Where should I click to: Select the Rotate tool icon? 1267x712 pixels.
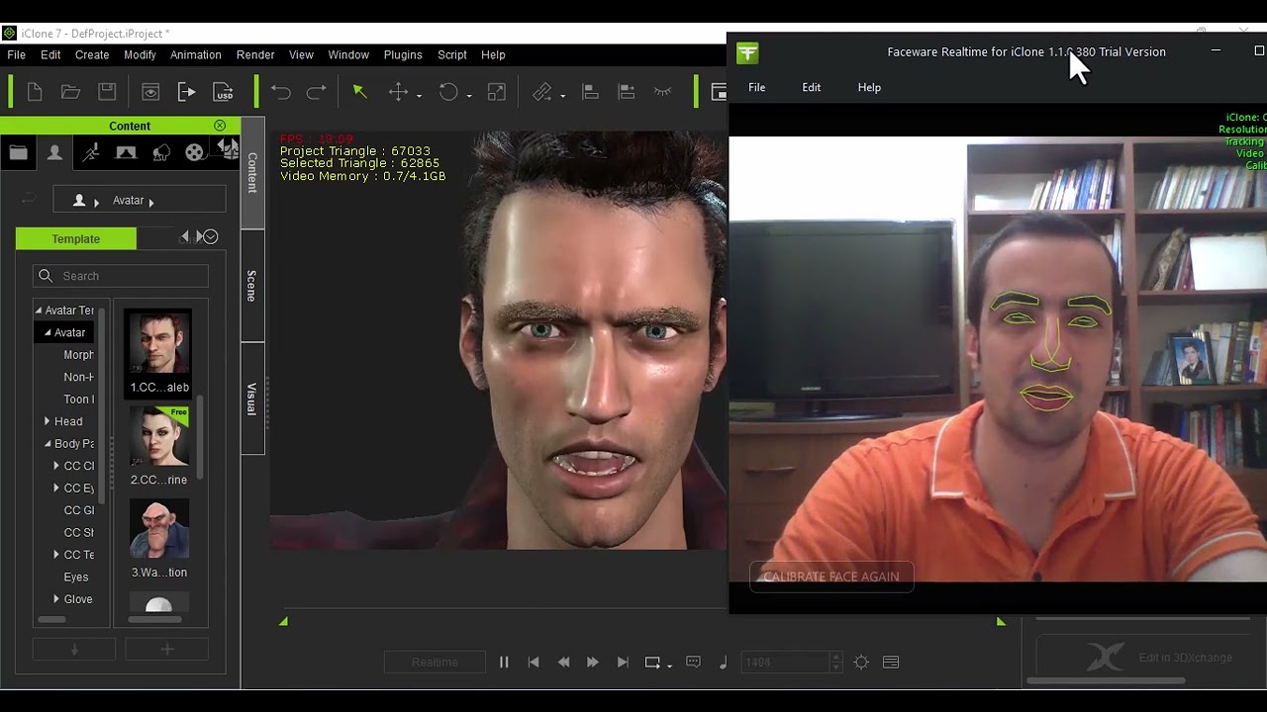pyautogui.click(x=448, y=92)
